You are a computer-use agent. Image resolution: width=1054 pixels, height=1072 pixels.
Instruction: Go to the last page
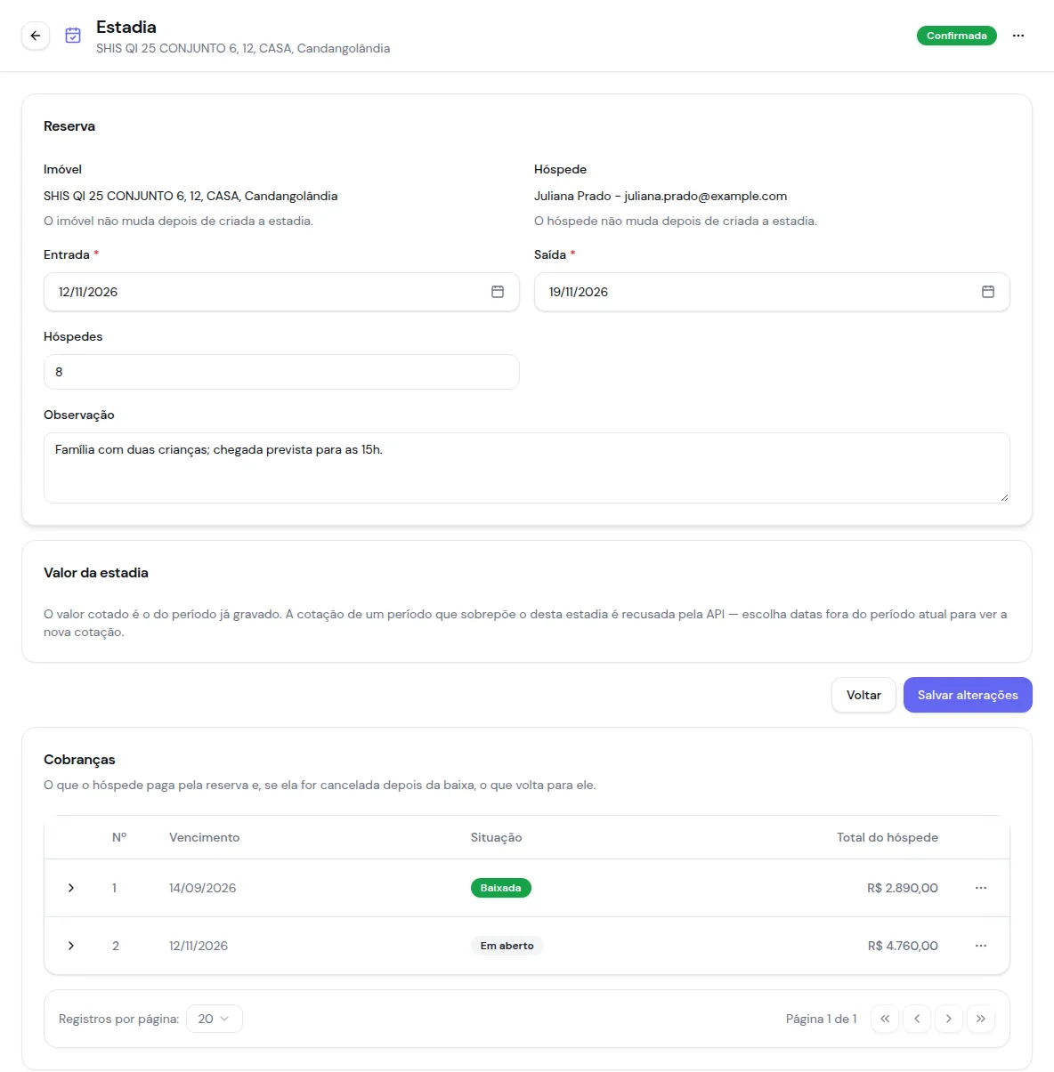[981, 1019]
